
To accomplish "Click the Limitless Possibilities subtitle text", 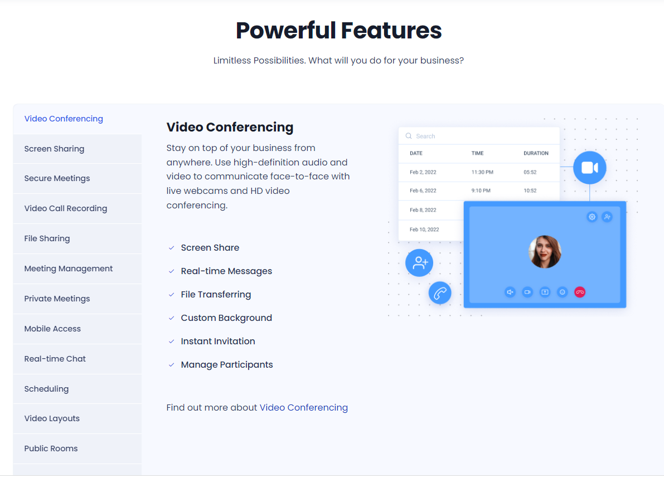I will [338, 61].
